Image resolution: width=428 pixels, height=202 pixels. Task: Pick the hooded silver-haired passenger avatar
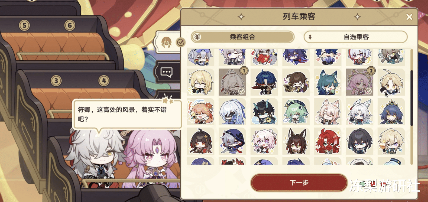coord(232,141)
